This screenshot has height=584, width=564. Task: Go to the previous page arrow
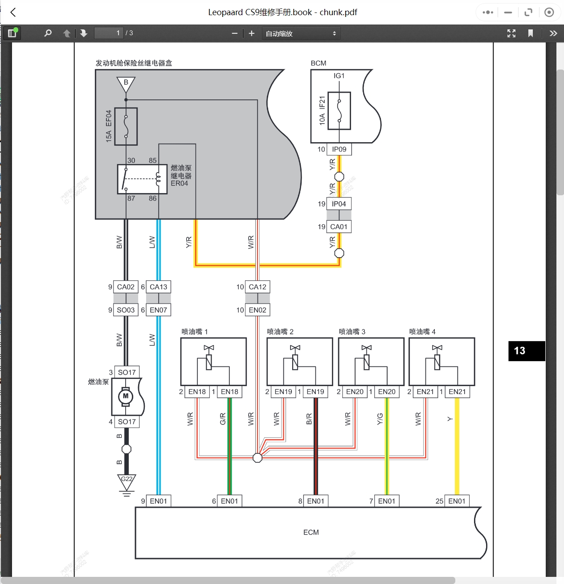coord(67,33)
